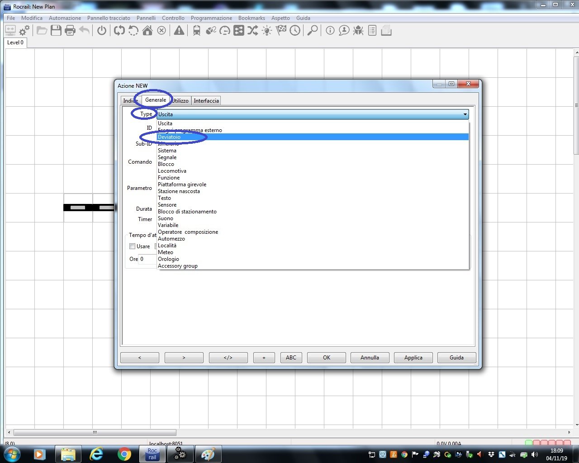579x463 pixels.
Task: Click the bug icon in toolbar
Action: [x=358, y=31]
